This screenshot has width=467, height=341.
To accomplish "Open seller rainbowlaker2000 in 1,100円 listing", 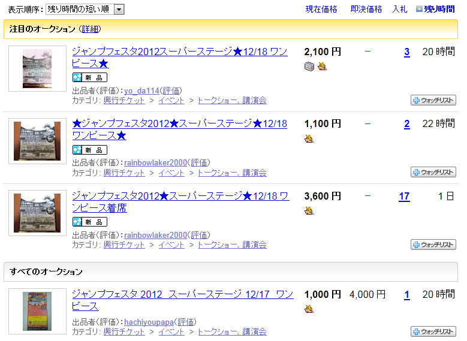I will pyautogui.click(x=155, y=162).
